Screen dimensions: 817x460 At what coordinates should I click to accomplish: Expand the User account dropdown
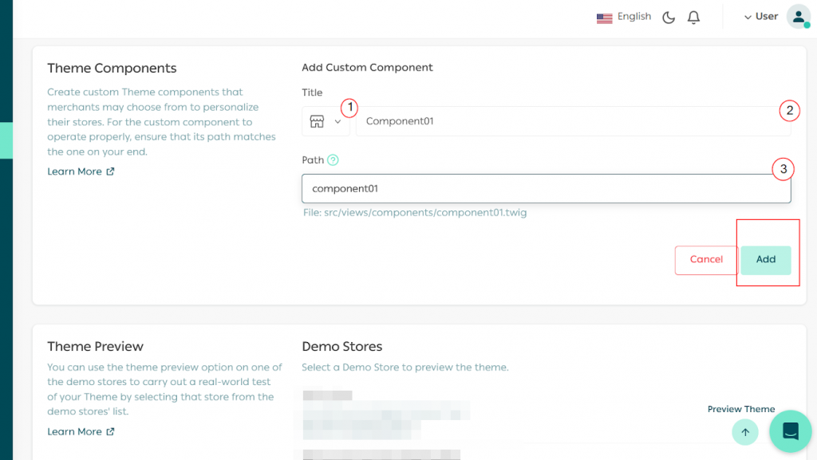tap(760, 17)
